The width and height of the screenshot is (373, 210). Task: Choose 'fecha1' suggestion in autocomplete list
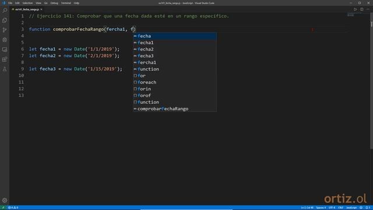click(175, 43)
